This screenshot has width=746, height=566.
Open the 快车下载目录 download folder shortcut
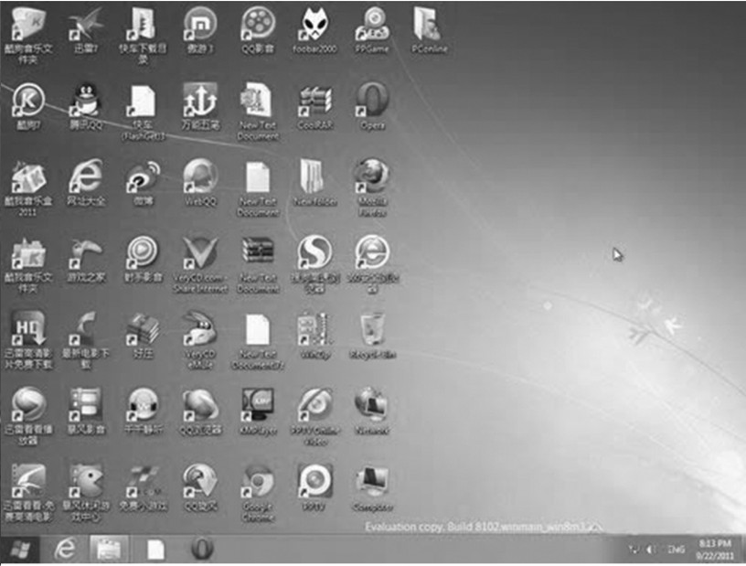point(143,36)
